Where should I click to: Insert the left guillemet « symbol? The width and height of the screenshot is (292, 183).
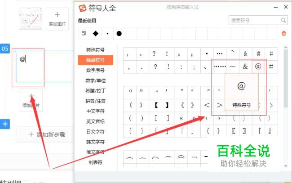click(181, 118)
